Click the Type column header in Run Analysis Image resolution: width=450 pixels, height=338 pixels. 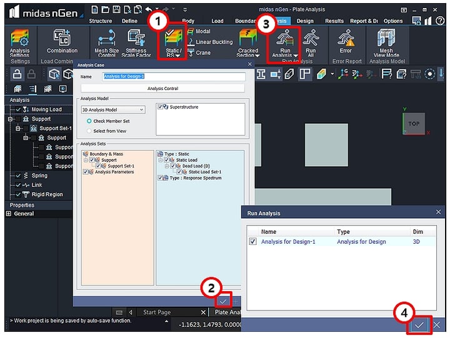tap(372, 232)
